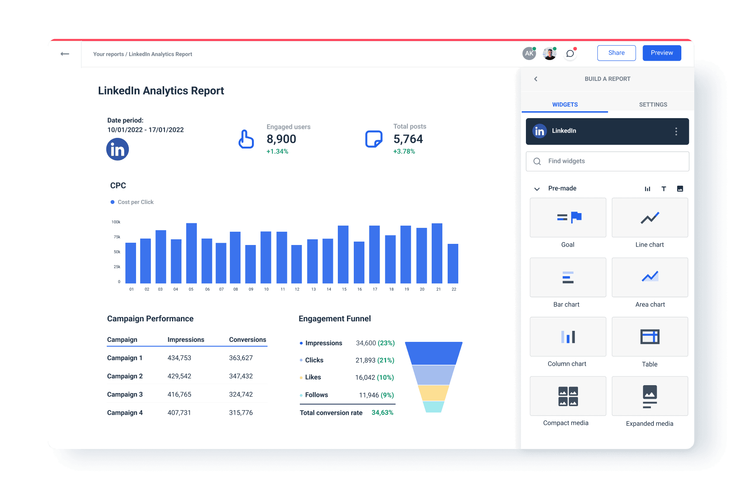
Task: Select the Bar chart widget
Action: pos(568,277)
